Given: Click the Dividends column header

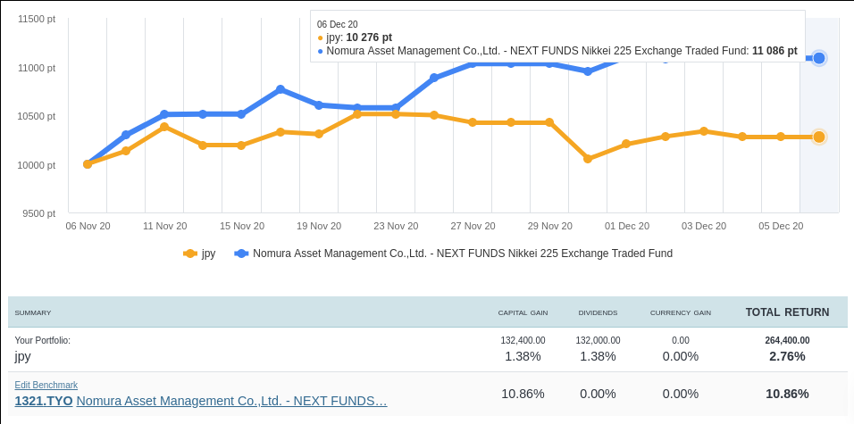Looking at the screenshot, I should [x=598, y=313].
